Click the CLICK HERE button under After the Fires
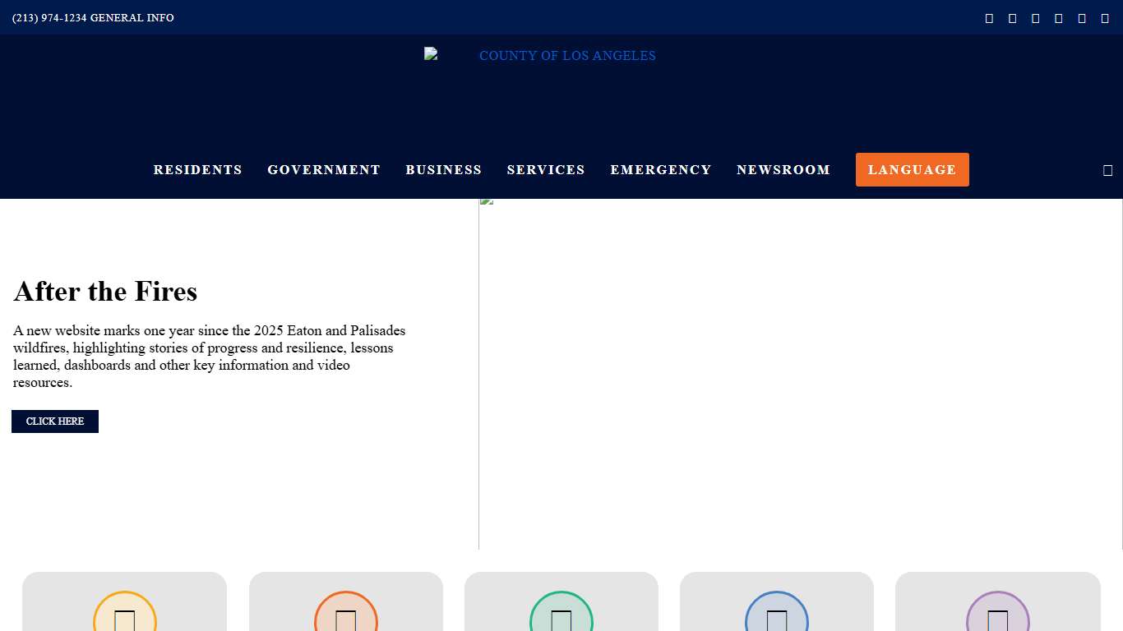This screenshot has width=1123, height=631. (54, 421)
